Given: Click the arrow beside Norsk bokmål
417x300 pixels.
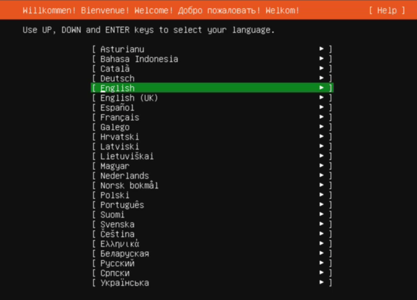Looking at the screenshot, I should tap(321, 184).
